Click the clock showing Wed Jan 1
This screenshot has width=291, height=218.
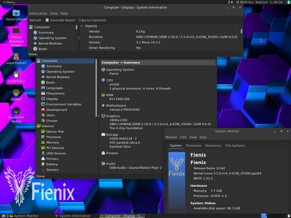pyautogui.click(x=269, y=2)
